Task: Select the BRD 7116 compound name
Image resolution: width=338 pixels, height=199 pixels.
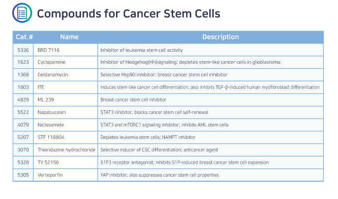Action: coord(48,50)
